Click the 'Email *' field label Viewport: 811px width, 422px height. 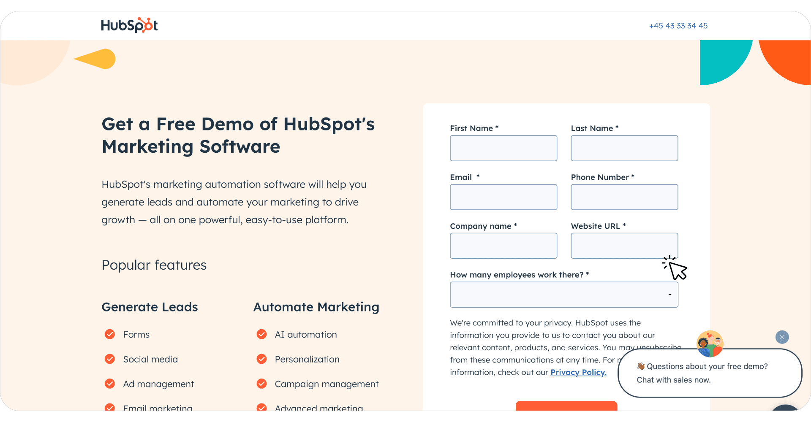point(465,177)
